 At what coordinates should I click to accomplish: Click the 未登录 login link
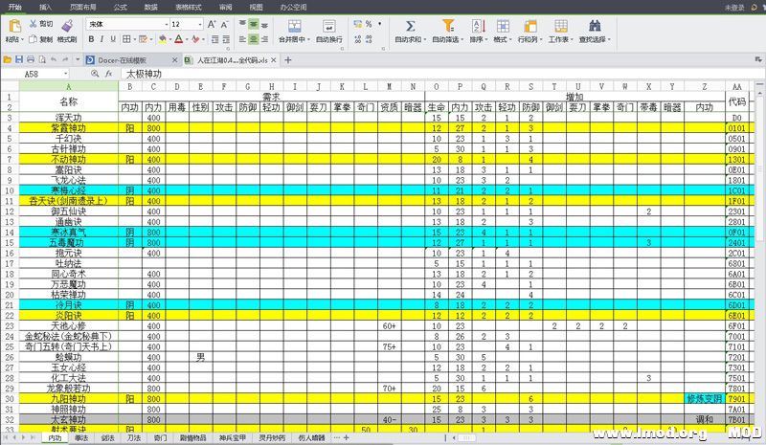[x=734, y=7]
